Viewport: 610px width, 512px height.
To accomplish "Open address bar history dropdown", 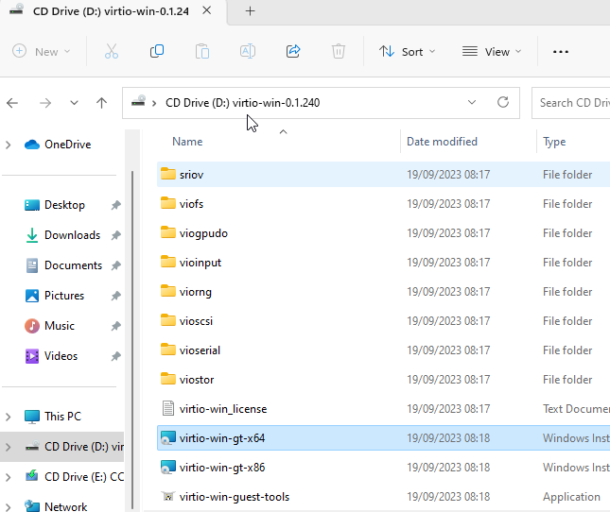I will pos(472,103).
